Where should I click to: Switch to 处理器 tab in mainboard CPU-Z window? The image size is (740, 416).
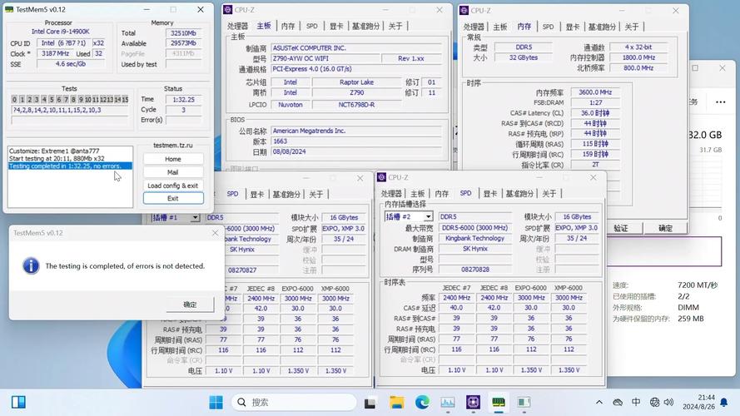pos(237,26)
